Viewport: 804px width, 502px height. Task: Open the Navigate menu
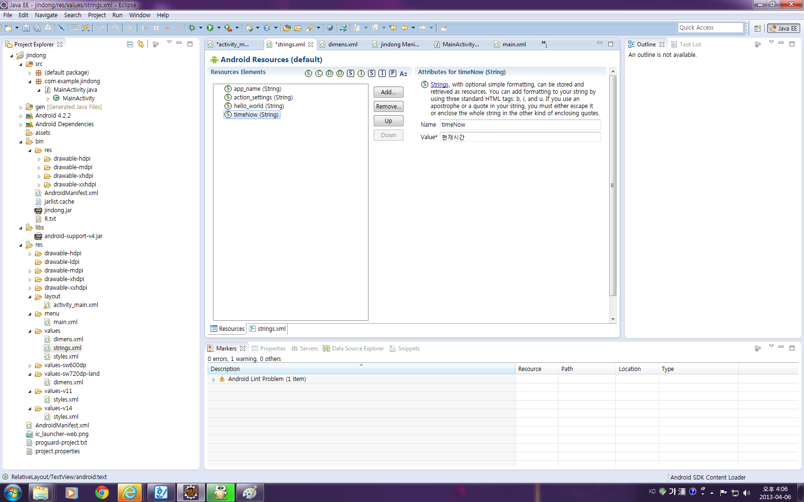click(46, 15)
